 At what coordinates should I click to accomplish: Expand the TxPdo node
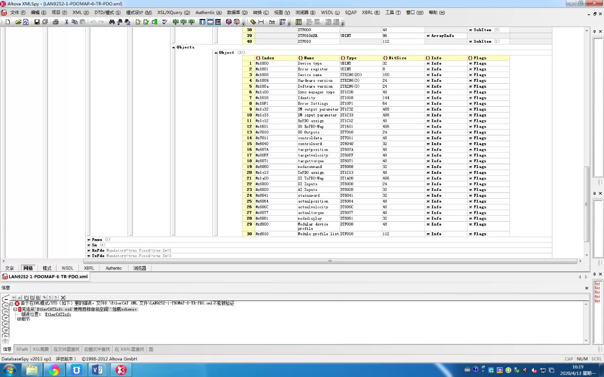(89, 256)
